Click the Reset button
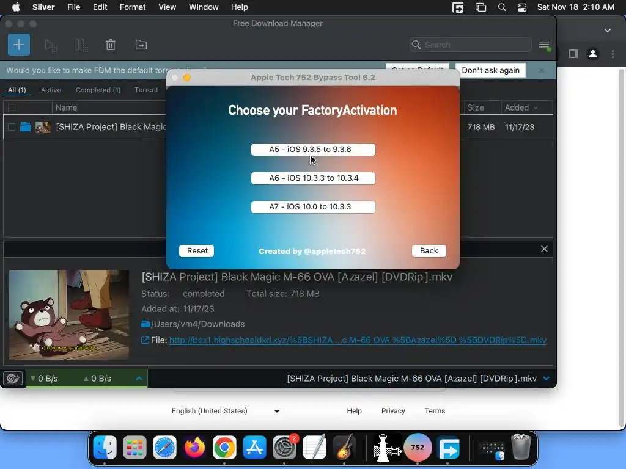Image resolution: width=626 pixels, height=469 pixels. click(197, 251)
